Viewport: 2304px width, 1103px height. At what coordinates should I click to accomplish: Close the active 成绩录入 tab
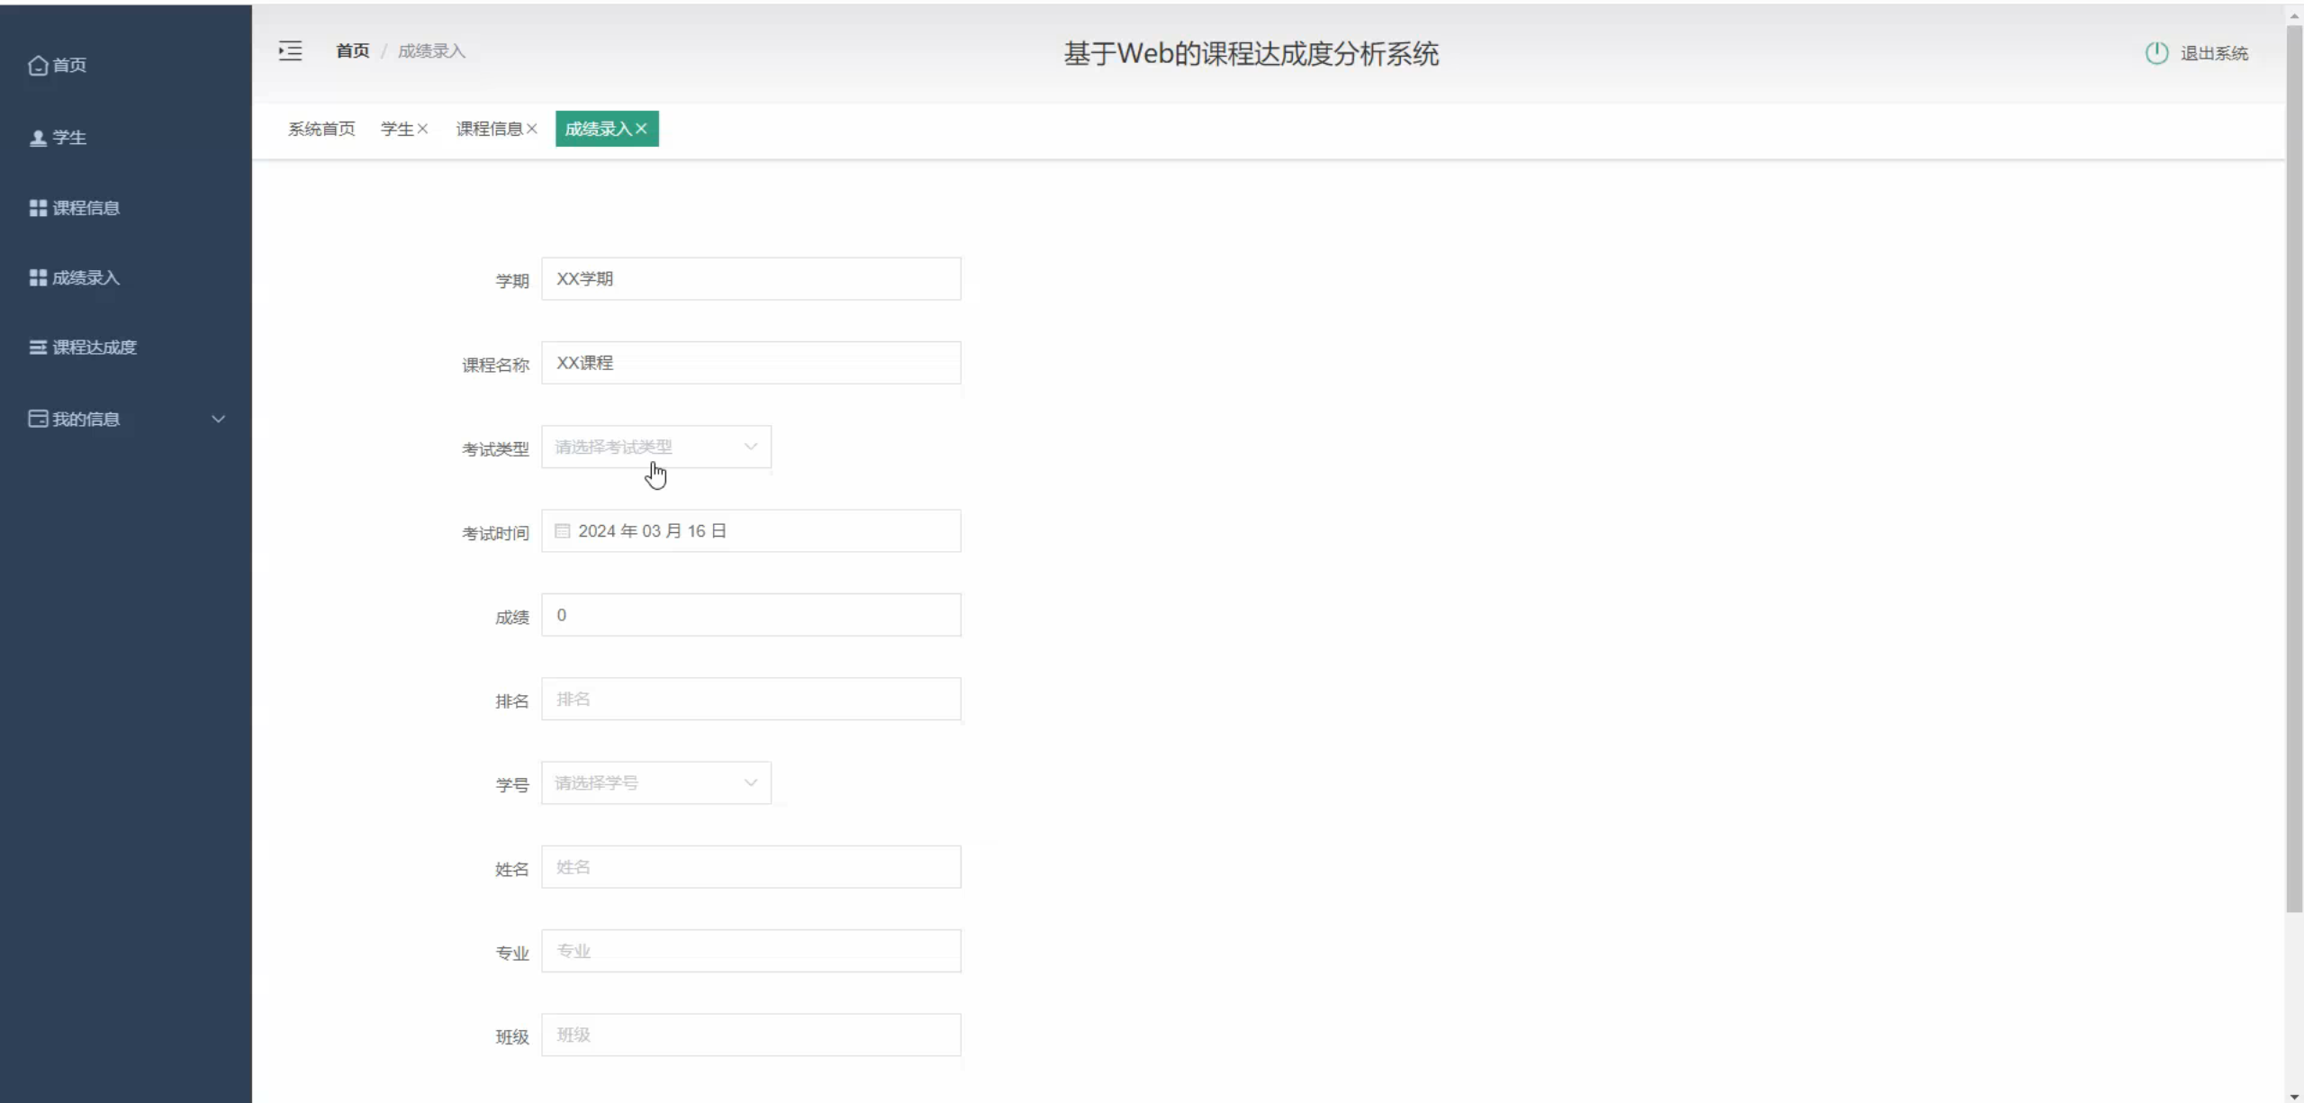pos(641,129)
